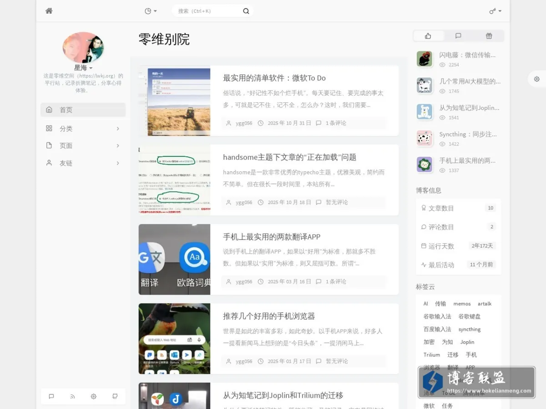Expand the 友链 chevron arrow
Viewport: 546px width, 409px height.
118,163
